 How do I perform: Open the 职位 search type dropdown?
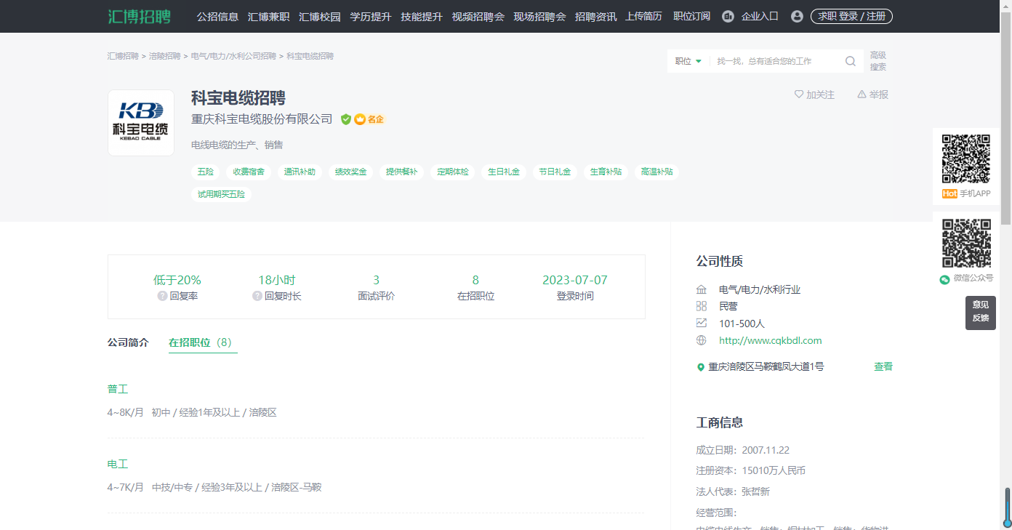tap(688, 61)
